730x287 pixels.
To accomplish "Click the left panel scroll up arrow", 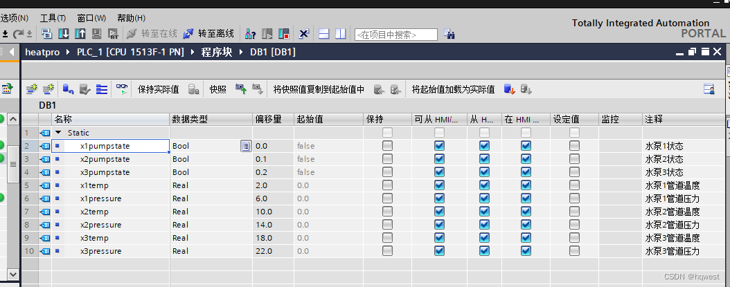I will [x=12, y=119].
